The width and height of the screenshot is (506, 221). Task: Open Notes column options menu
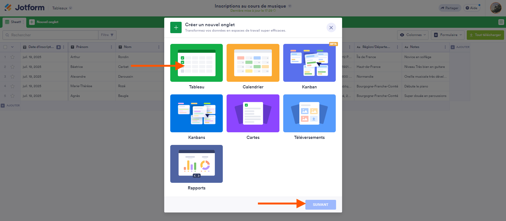click(x=445, y=47)
